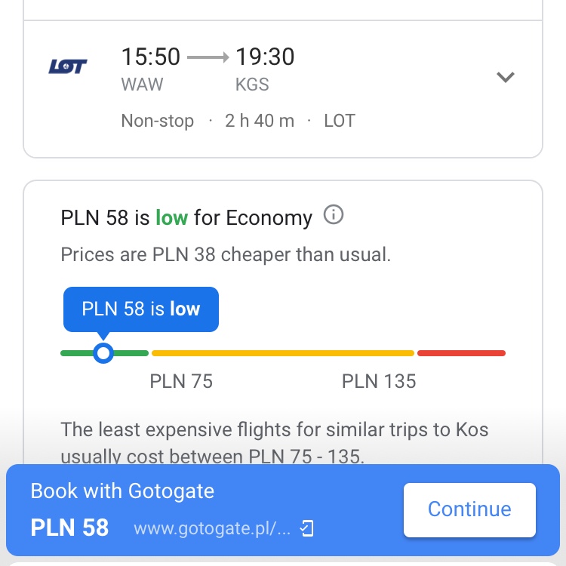Select the price marker on the range bar
Screen dimensions: 566x566
click(103, 352)
